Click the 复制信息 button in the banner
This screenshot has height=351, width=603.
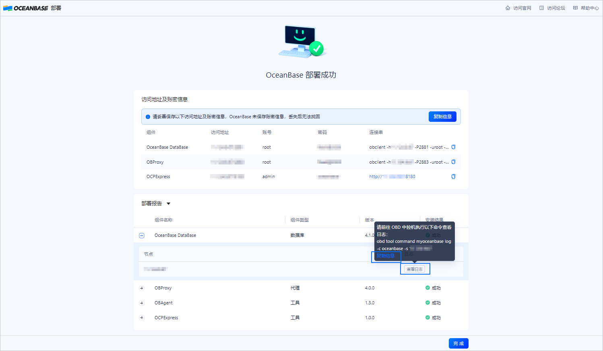point(443,117)
